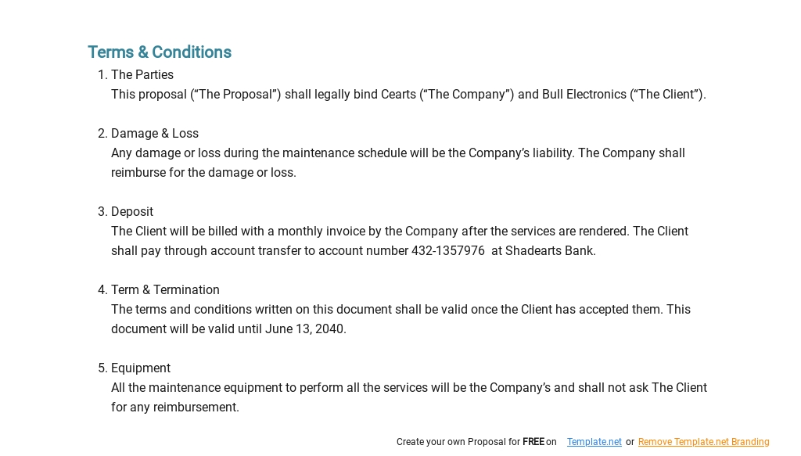
Task: Select the Damage & Loss section title
Action: 155,134
